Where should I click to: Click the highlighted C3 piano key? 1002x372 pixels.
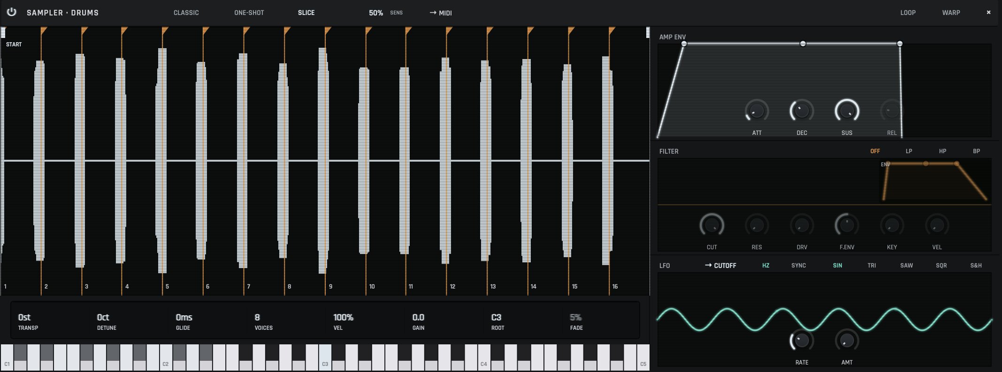point(325,357)
